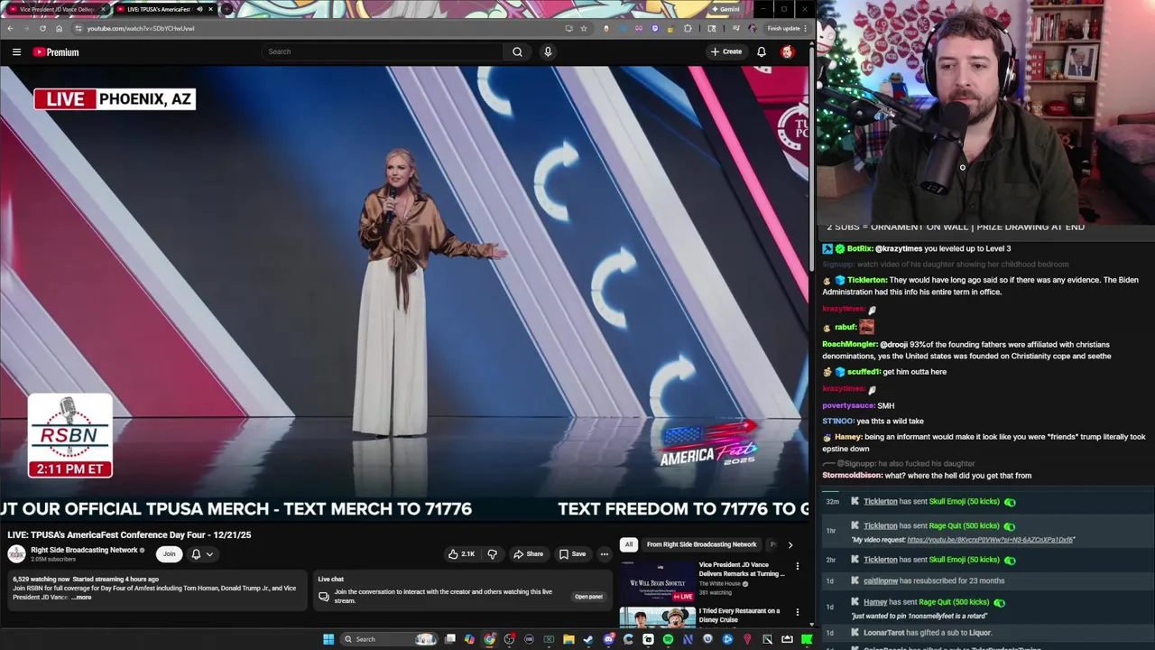Open the YouTube guide hamburger menu
Image resolution: width=1155 pixels, height=650 pixels.
pos(16,52)
